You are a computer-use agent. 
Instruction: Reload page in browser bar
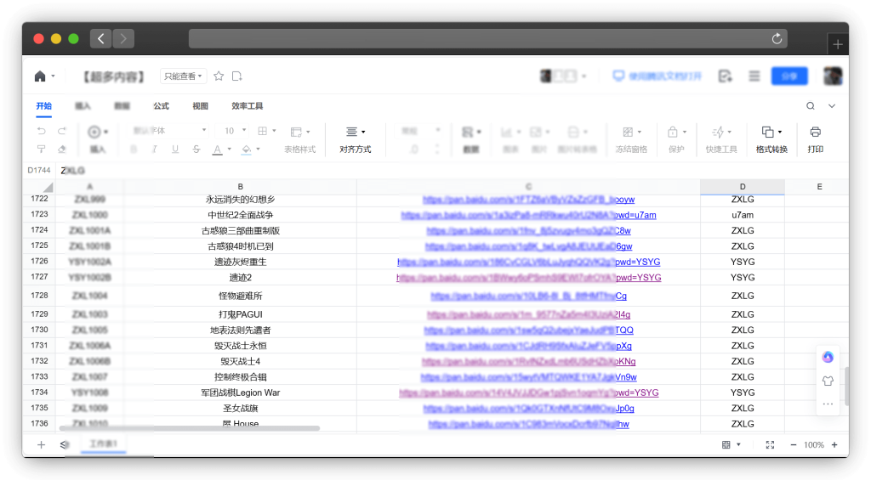pos(777,38)
